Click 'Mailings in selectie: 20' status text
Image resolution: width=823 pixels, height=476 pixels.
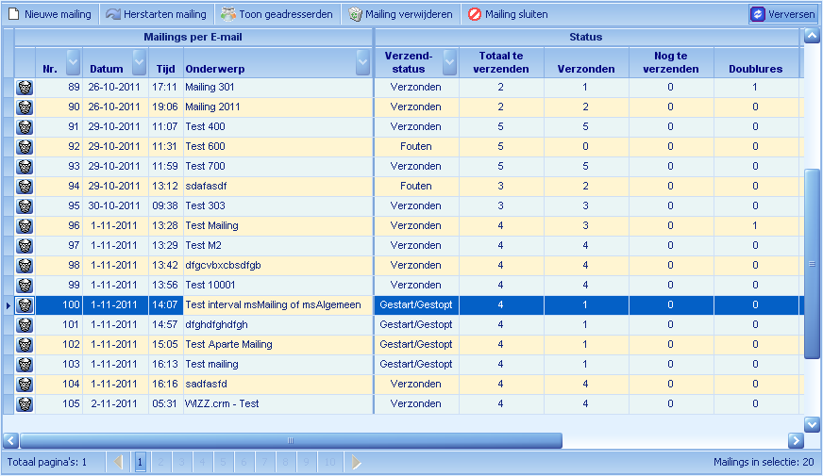[x=764, y=463]
